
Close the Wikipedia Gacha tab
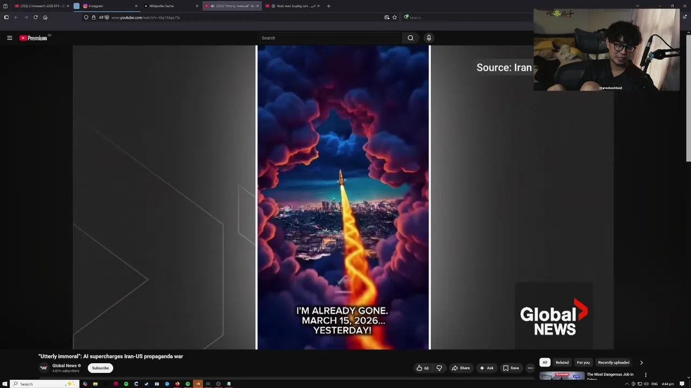click(x=197, y=6)
